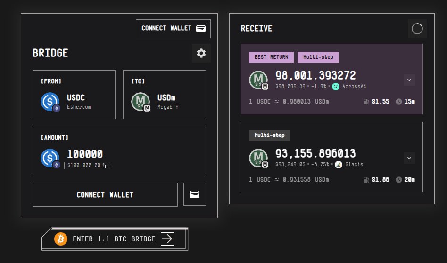Expand the Glacis route details chevron
Screen dimensions: 447x263
pyautogui.click(x=409, y=158)
